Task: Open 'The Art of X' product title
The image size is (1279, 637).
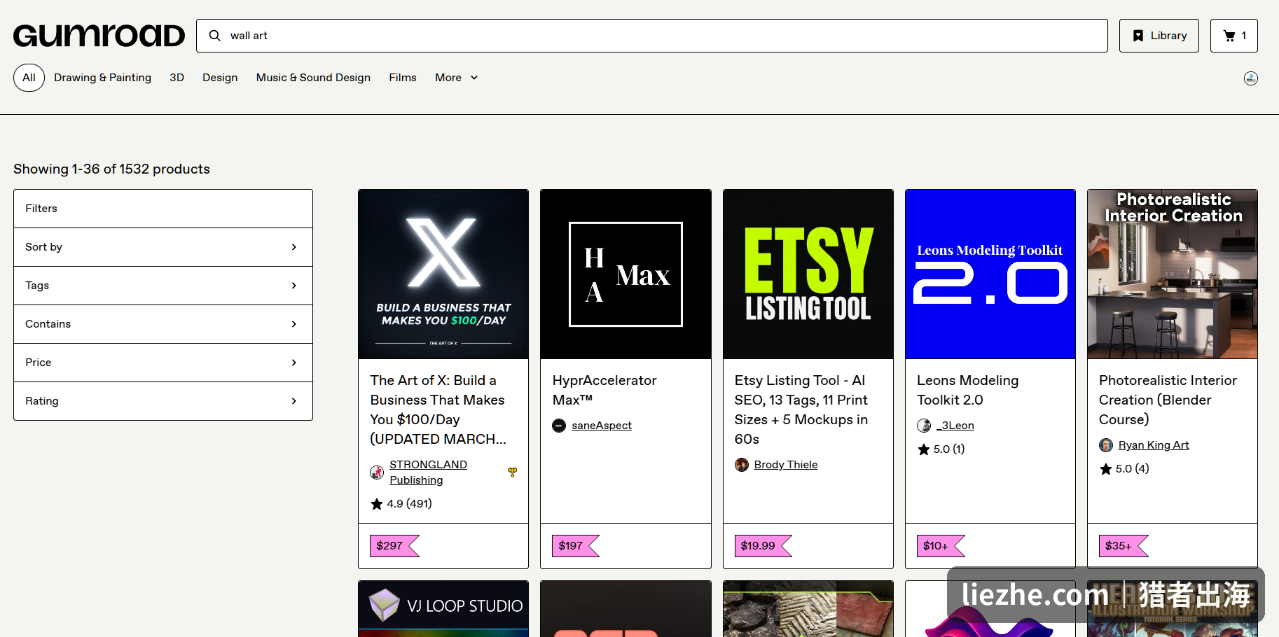Action: coord(438,409)
